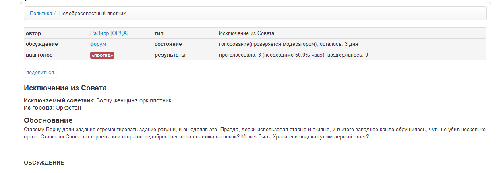
Task: Click the результаты row label
Action: coord(170,55)
